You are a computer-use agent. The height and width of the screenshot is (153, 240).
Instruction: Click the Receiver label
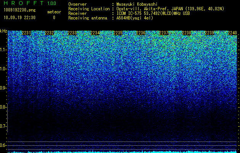[77, 13]
